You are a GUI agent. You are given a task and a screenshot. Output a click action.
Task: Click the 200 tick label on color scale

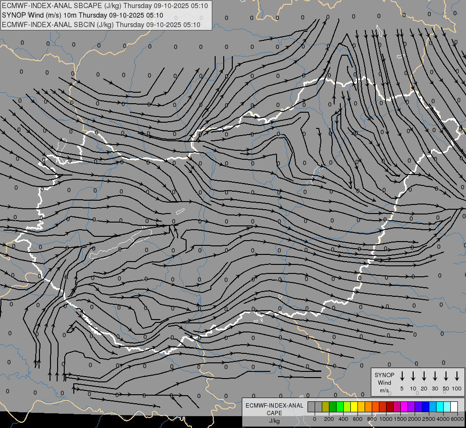coord(329,419)
